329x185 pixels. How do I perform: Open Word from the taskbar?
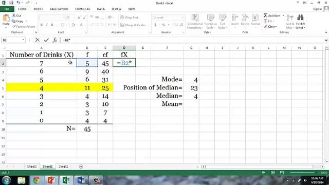click(81, 180)
